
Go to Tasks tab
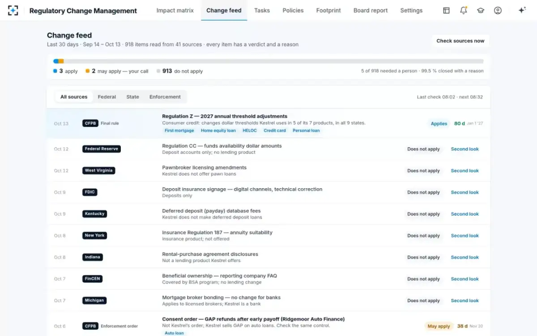click(x=262, y=10)
